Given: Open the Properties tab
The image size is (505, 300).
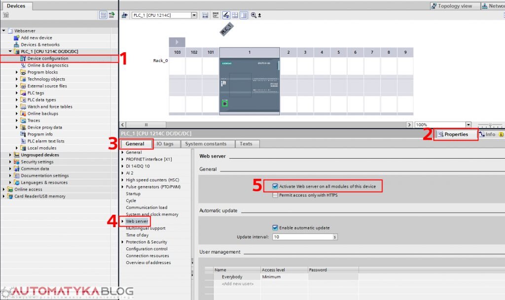Looking at the screenshot, I should click(x=456, y=134).
